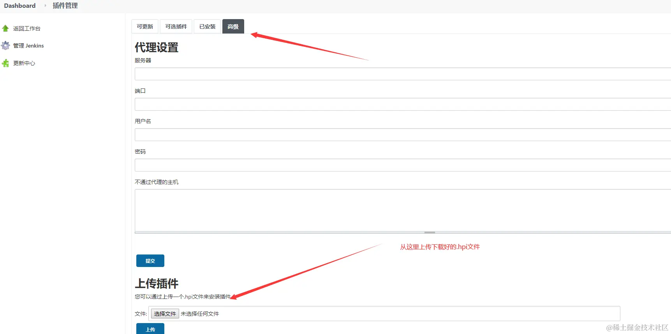The width and height of the screenshot is (671, 334).
Task: Click the 您可以通过上传一个.hpi文件来安装插件 description text
Action: tap(183, 297)
